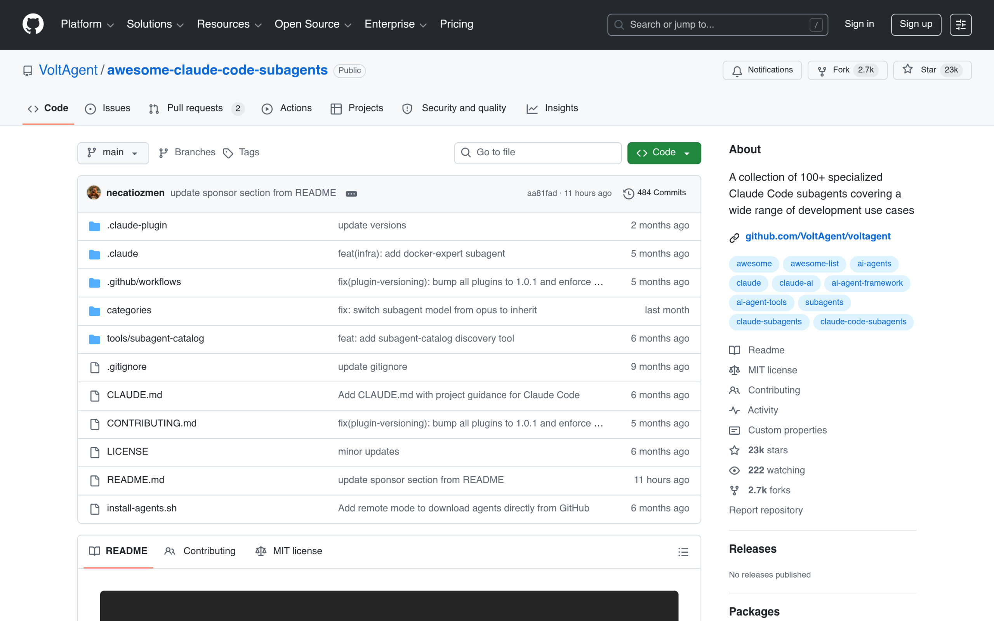
Task: Open the green Code dropdown button
Action: point(664,153)
